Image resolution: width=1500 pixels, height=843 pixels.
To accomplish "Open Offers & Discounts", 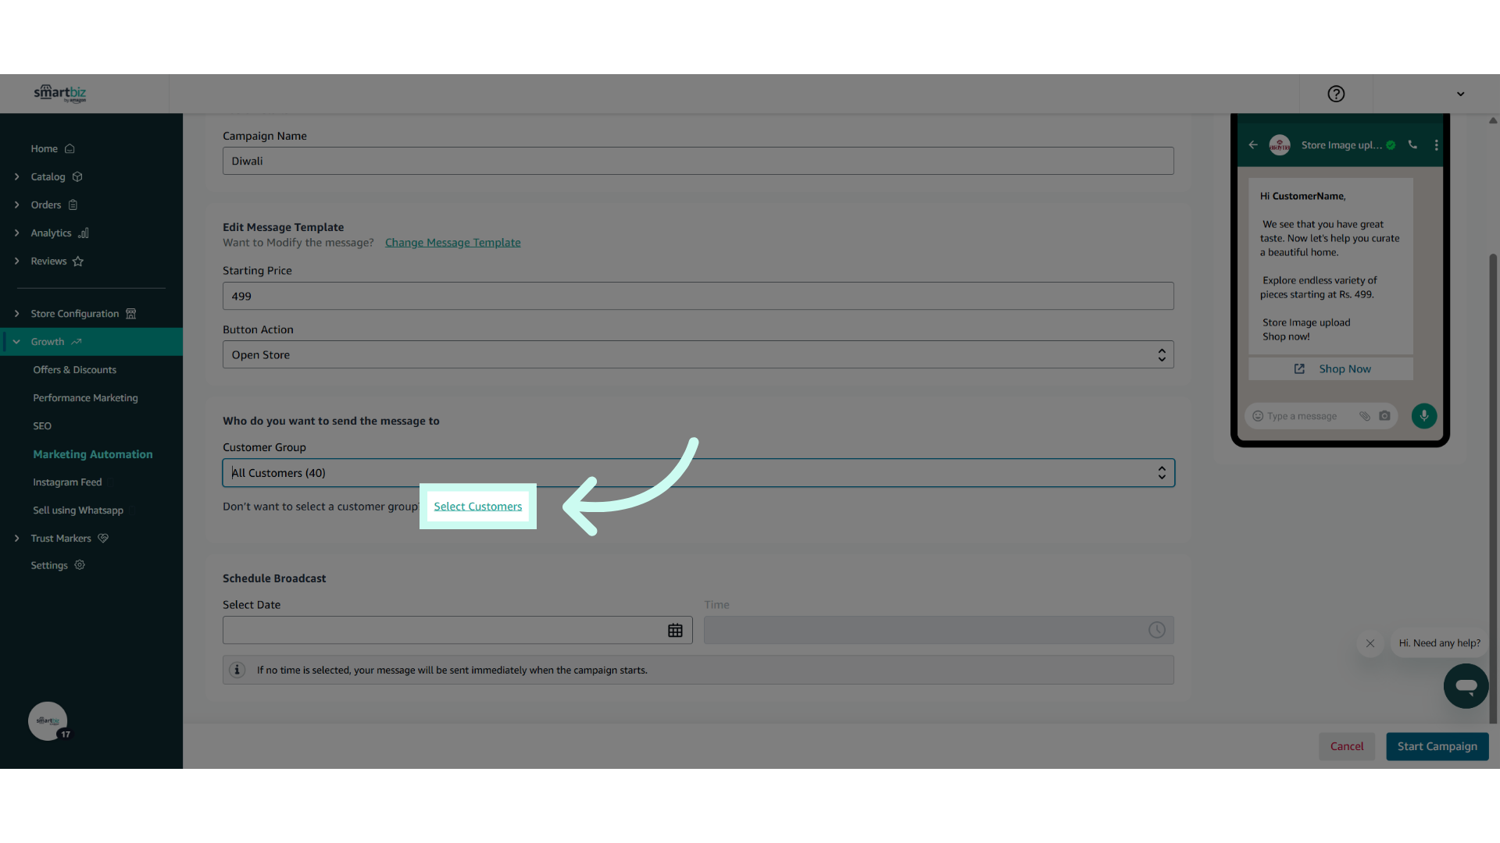I will (75, 369).
